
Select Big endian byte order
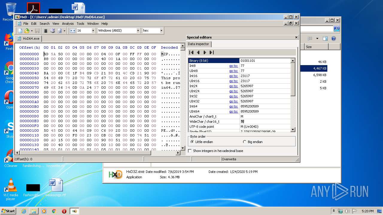click(253, 142)
